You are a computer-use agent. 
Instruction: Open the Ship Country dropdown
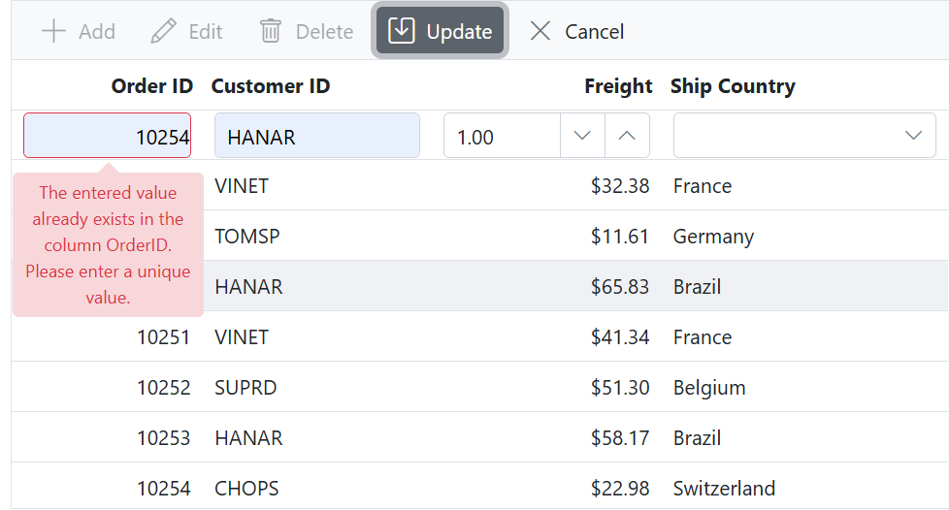click(x=912, y=136)
